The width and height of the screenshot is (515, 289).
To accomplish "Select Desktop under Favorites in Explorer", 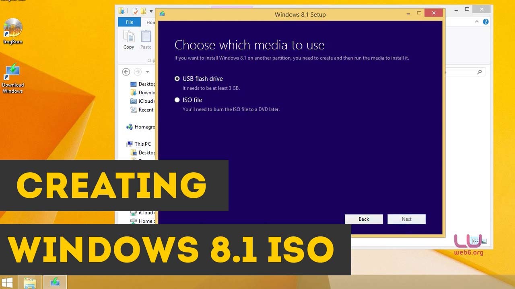I will [143, 84].
